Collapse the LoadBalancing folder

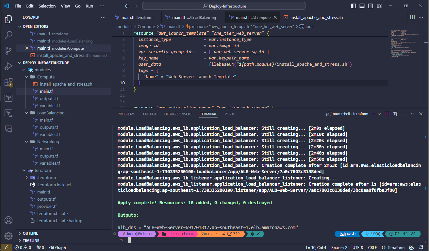point(64,113)
